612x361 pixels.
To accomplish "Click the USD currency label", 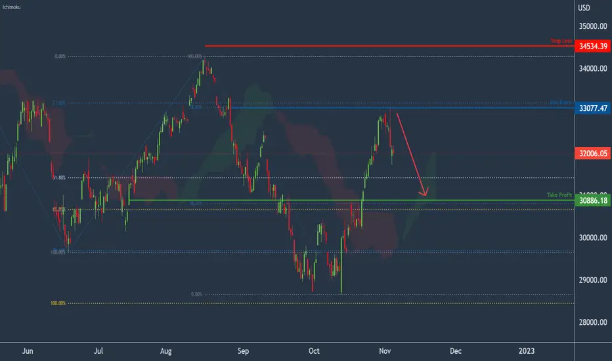I will pyautogui.click(x=584, y=8).
